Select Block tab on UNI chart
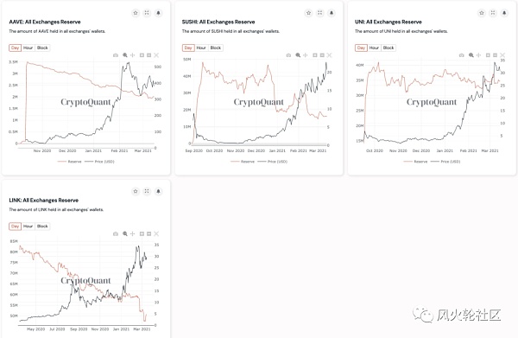 388,48
